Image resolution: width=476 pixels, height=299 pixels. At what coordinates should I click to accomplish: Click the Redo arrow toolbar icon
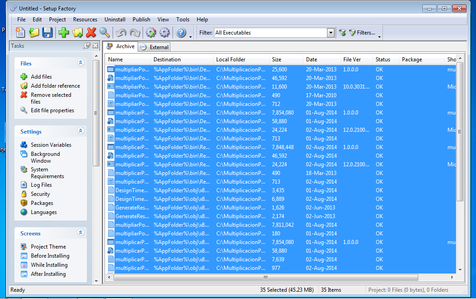tap(134, 32)
